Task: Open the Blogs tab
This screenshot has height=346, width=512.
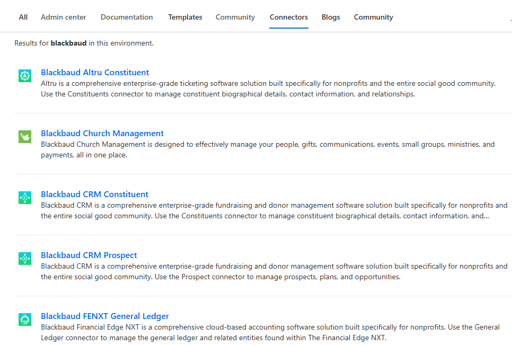Action: click(331, 17)
